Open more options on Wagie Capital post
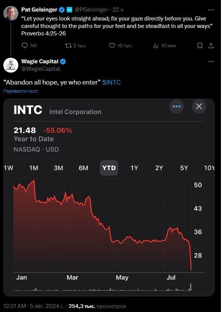Screen dimensions: 221x312 pos(211,61)
